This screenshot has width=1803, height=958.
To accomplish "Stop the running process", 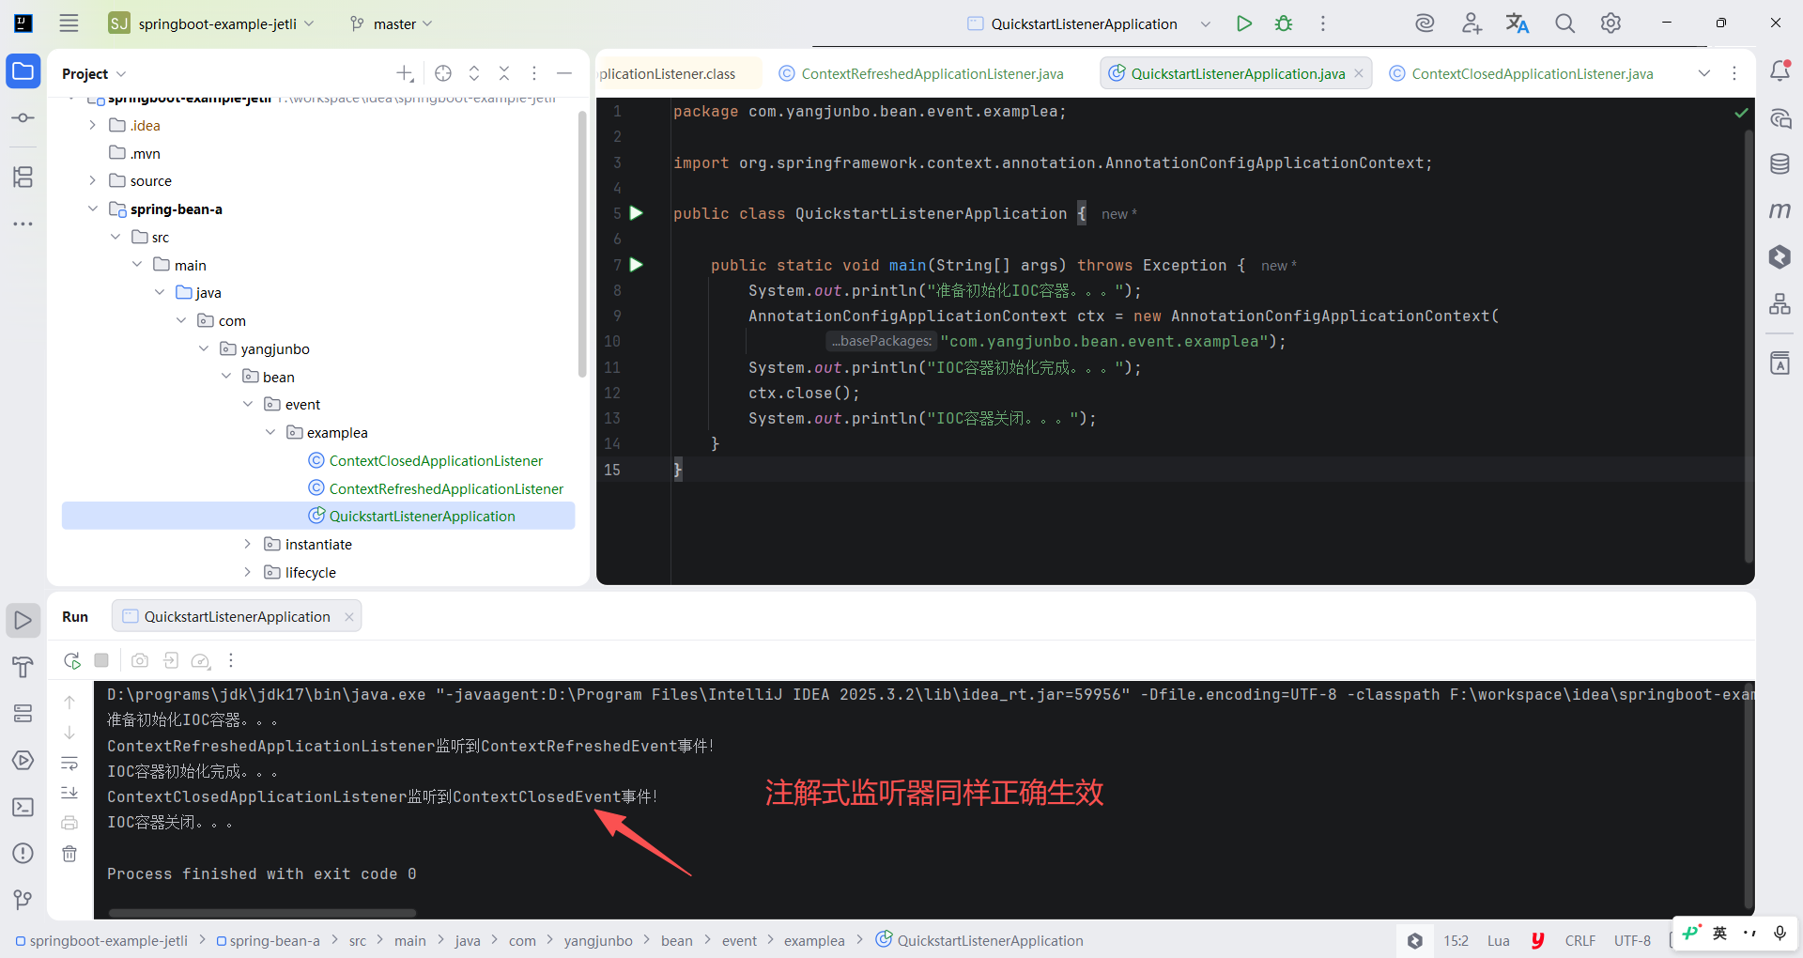I will coord(101,660).
